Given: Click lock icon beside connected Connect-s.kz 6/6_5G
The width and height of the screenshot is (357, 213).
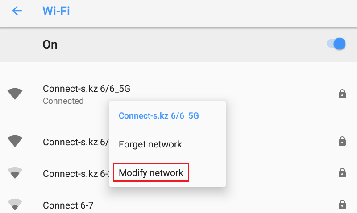Looking at the screenshot, I should pos(342,94).
